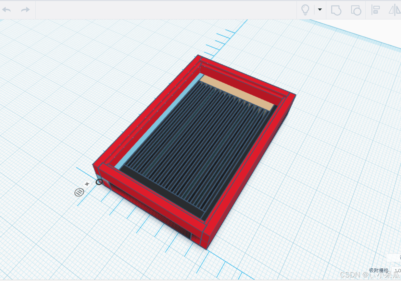Click the 吸附栅格 snap grid label
This screenshot has height=281, width=401.
[379, 271]
